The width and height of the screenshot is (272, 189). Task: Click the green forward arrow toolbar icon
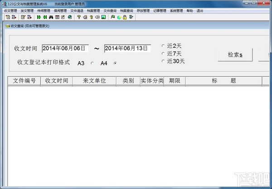tap(39, 17)
